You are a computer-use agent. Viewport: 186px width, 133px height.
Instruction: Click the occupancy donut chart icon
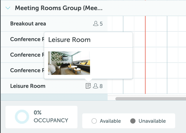click(x=22, y=117)
